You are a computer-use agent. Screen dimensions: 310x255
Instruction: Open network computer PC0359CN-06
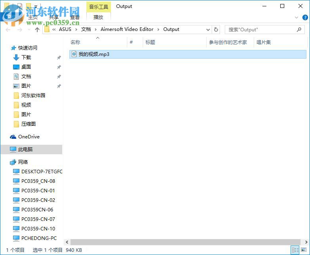(x=37, y=209)
